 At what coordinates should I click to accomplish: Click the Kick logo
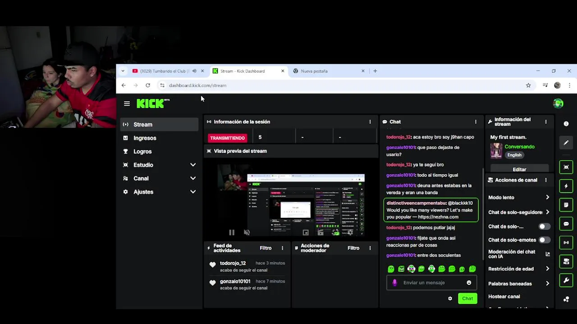(153, 103)
